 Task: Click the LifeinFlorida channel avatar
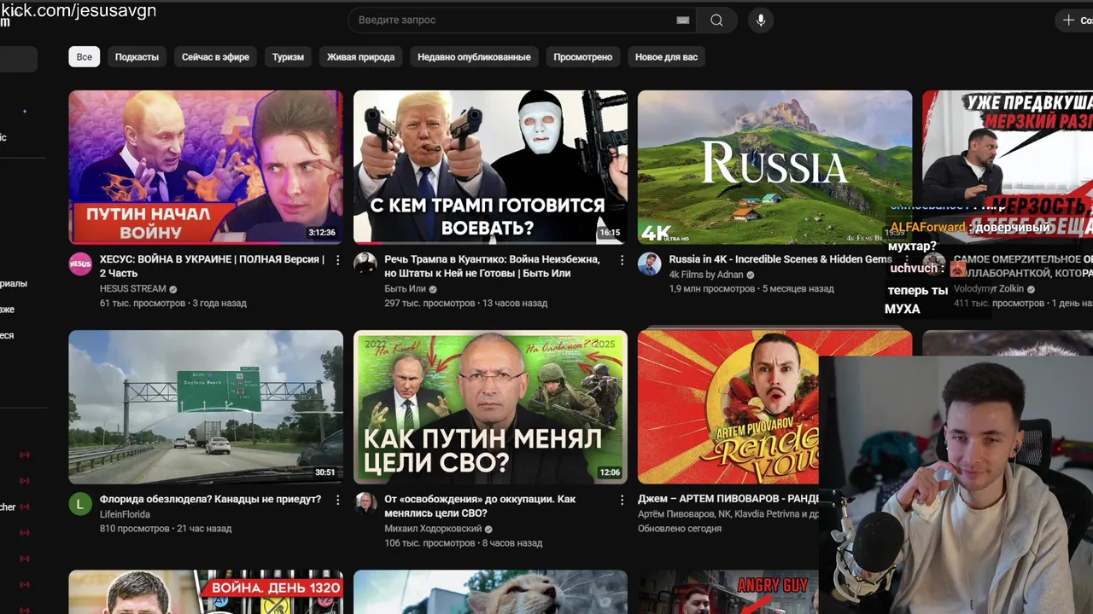click(x=80, y=503)
